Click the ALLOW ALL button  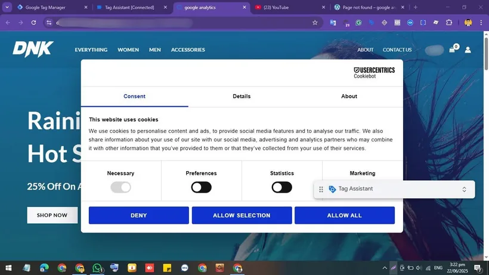[x=345, y=215]
